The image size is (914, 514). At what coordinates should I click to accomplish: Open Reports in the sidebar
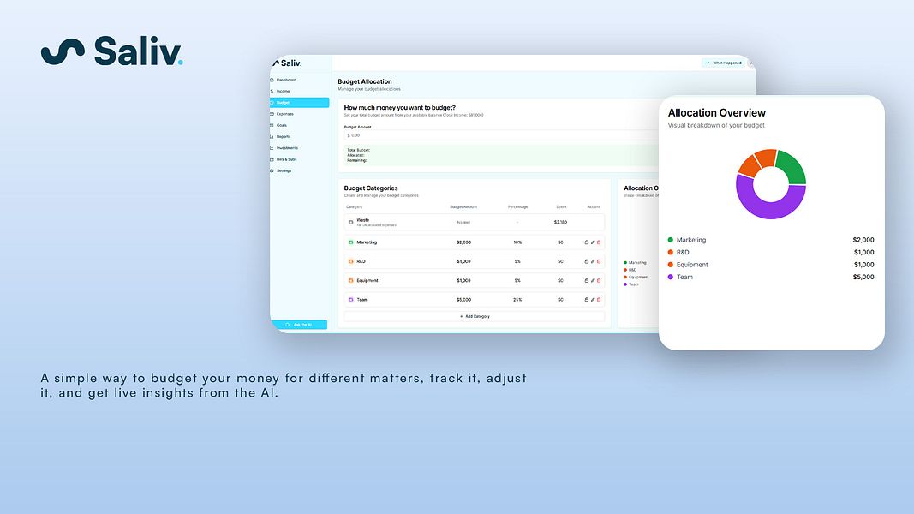281,137
